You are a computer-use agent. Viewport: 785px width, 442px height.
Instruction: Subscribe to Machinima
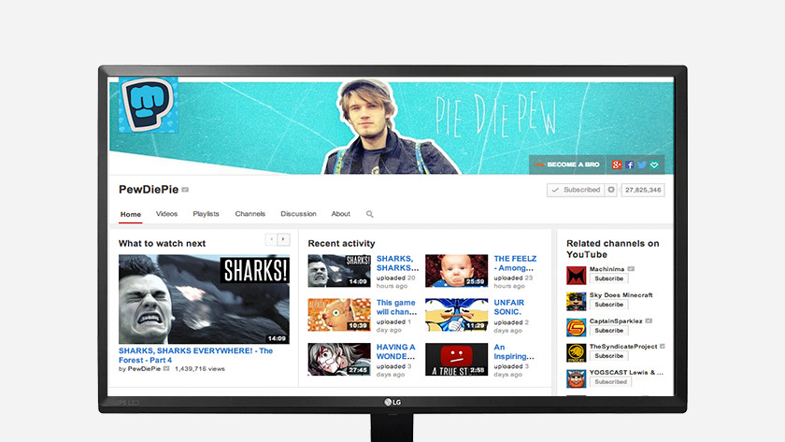pyautogui.click(x=608, y=278)
